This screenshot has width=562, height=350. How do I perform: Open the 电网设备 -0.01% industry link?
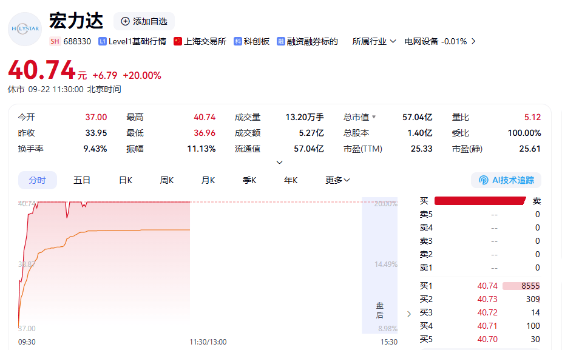(x=440, y=42)
